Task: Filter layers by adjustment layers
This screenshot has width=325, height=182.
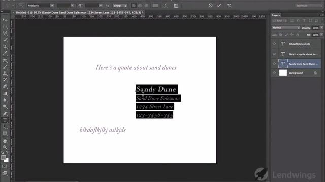Action: [298, 21]
